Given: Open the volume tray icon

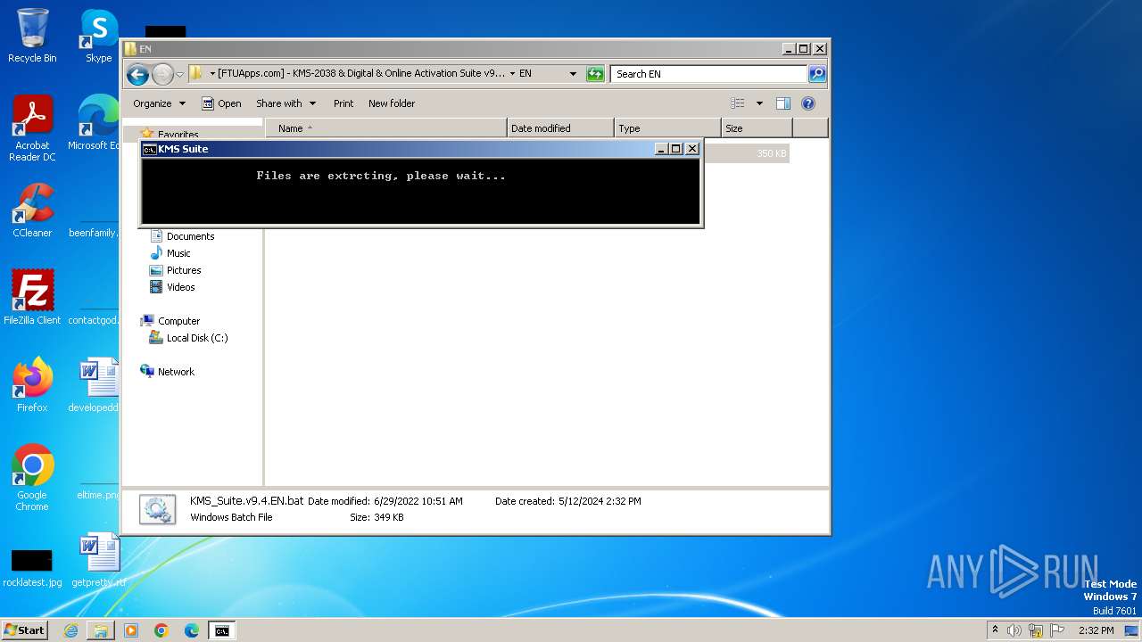Looking at the screenshot, I should coord(1014,630).
